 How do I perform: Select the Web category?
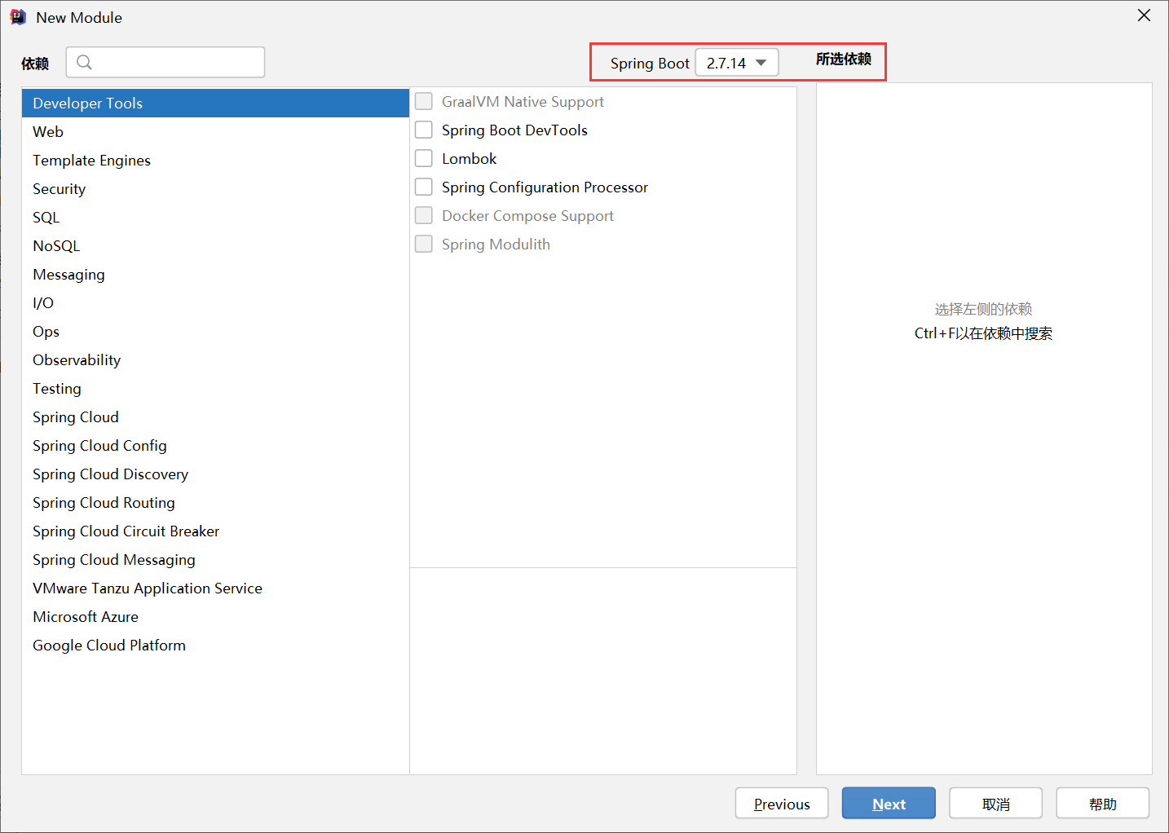(215, 131)
